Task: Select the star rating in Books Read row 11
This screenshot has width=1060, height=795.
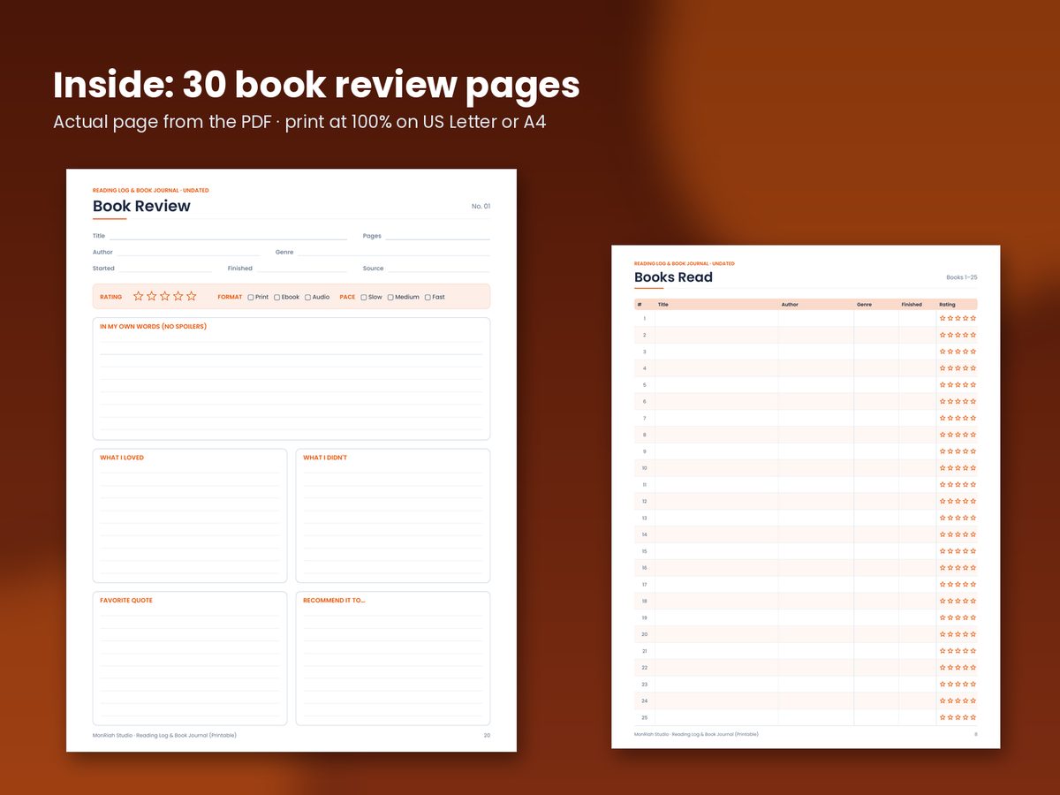Action: (958, 485)
